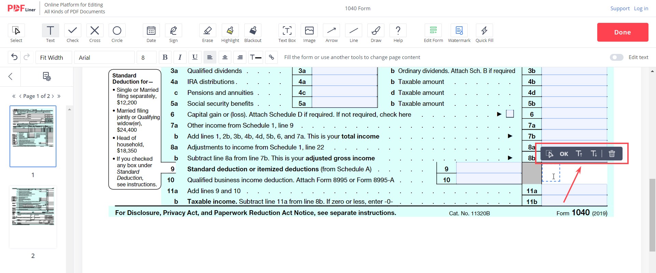Click the PDFLiner logo
Image resolution: width=656 pixels, height=273 pixels.
(x=22, y=9)
